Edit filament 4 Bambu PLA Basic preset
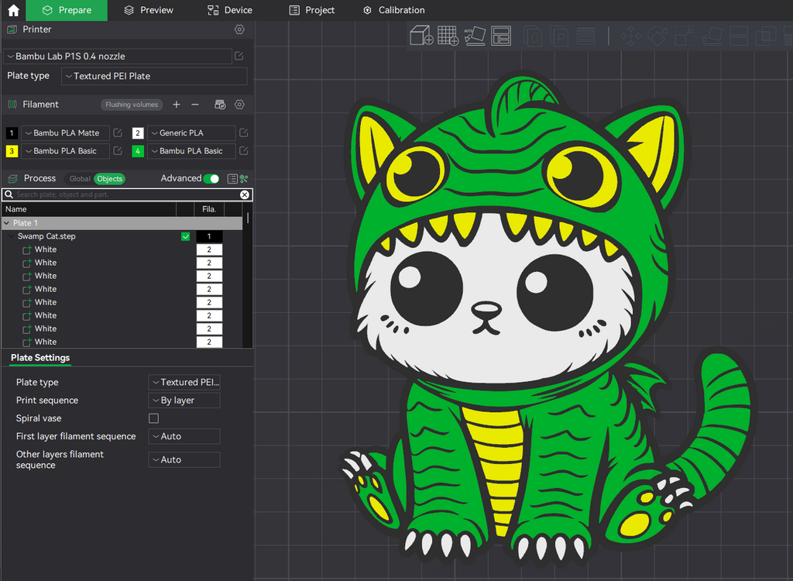This screenshot has width=793, height=581. [x=243, y=151]
